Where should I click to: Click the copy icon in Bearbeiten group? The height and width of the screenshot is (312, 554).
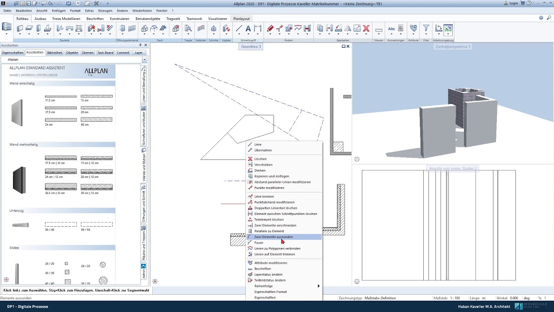pyautogui.click(x=320, y=29)
